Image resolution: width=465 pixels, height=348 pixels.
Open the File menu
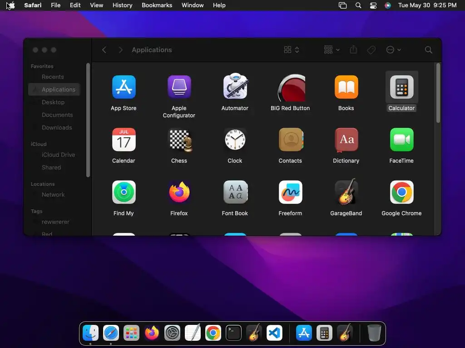click(55, 5)
